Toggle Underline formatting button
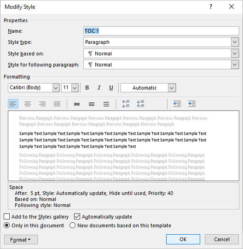 pos(111,88)
